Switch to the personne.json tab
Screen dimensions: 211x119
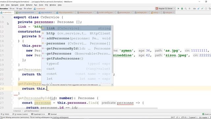125,13
